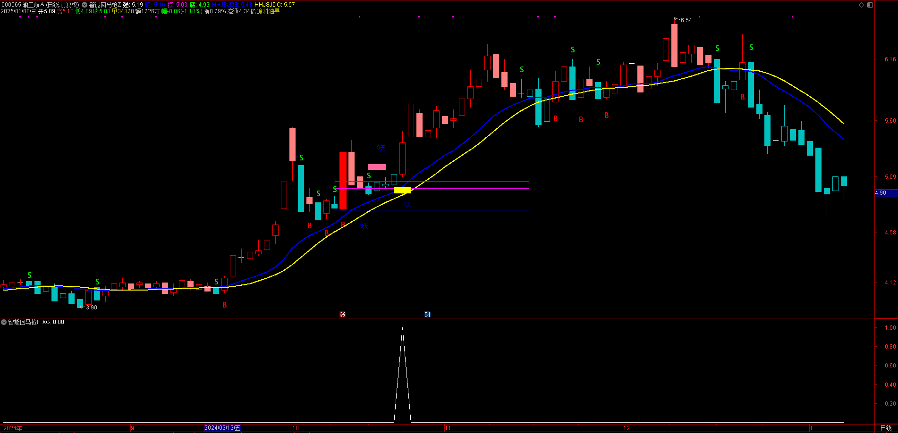Open the 智能回马枪Z indicator dropdown arrow
Viewport: 898px width, 433px height.
(x=85, y=5)
